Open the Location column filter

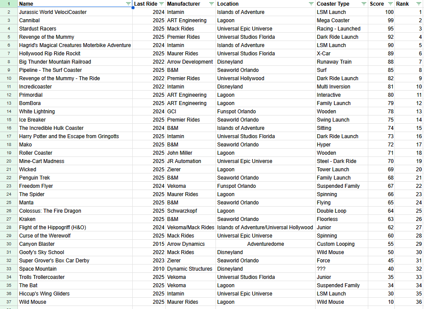click(311, 4)
